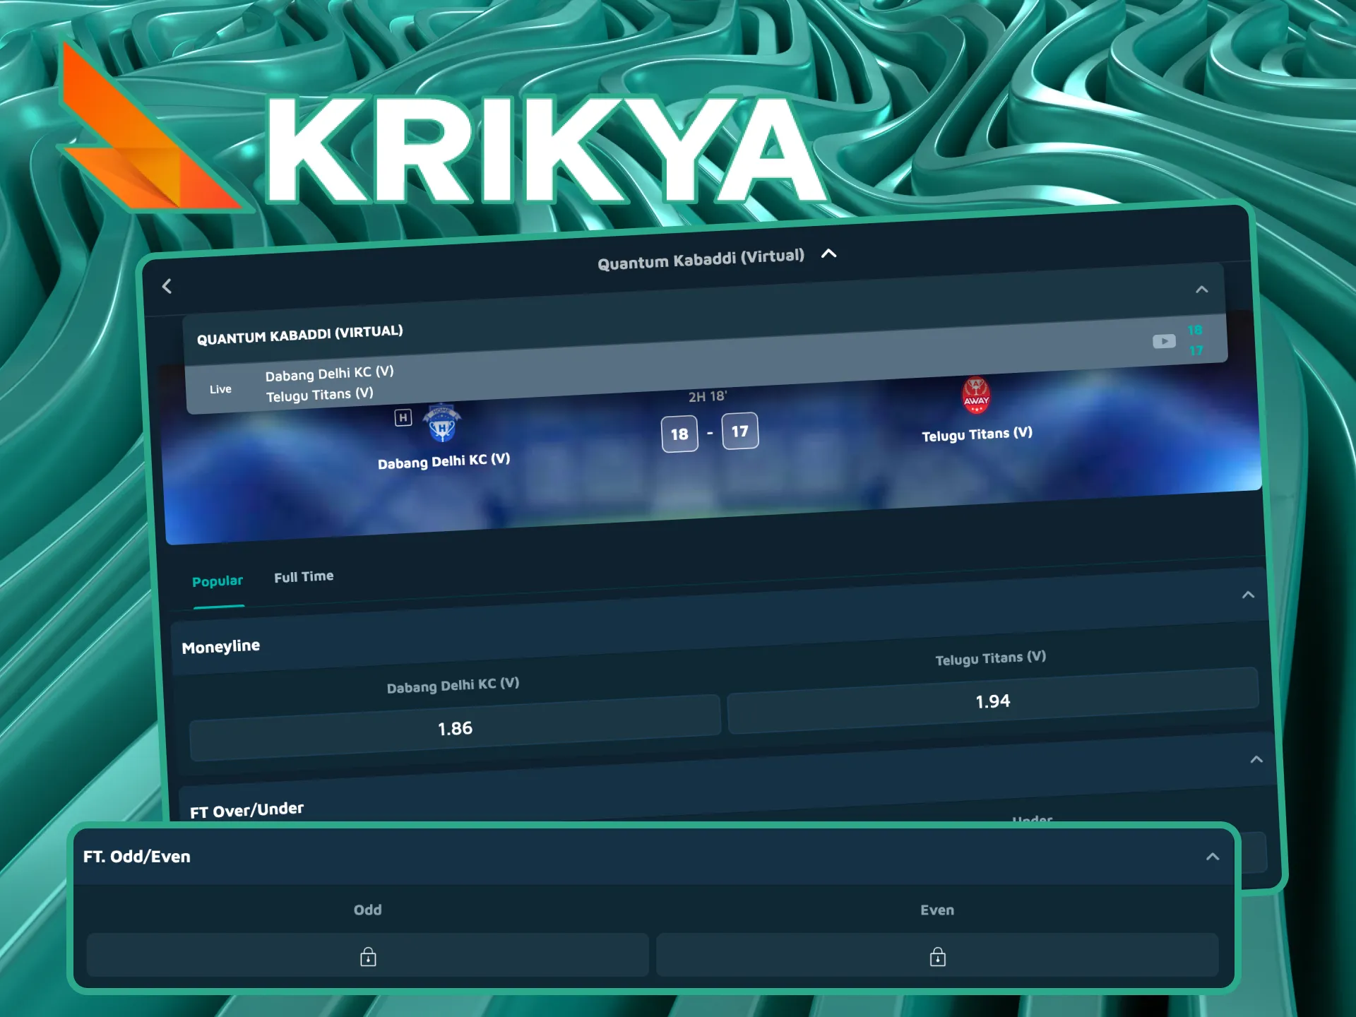
Task: Click the Live indicator badge
Action: click(x=221, y=388)
